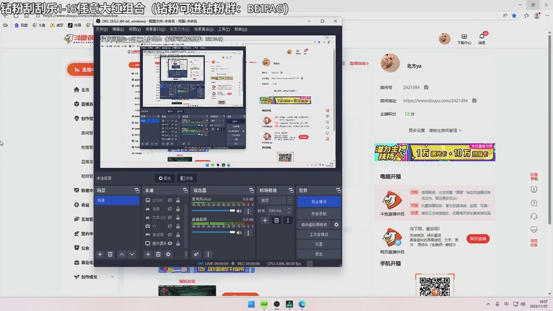Open mixer panel three-dot menu at bottom
Screen dimensions: 553x311
click(x=208, y=254)
